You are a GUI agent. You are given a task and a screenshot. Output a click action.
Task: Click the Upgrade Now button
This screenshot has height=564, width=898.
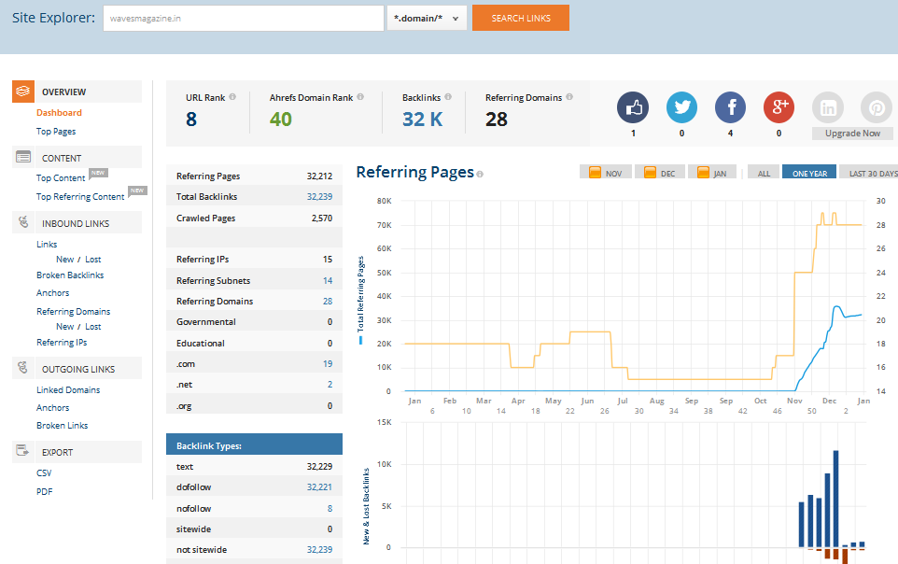[852, 133]
